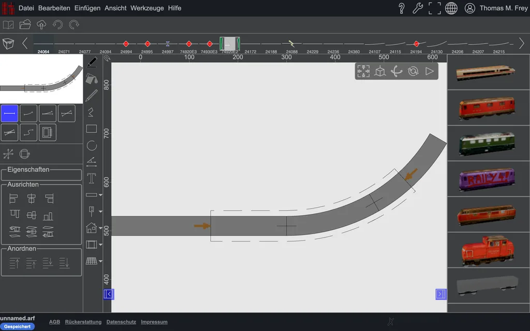This screenshot has width=530, height=331.
Task: Open settings with the wrench icon
Action: pos(418,8)
